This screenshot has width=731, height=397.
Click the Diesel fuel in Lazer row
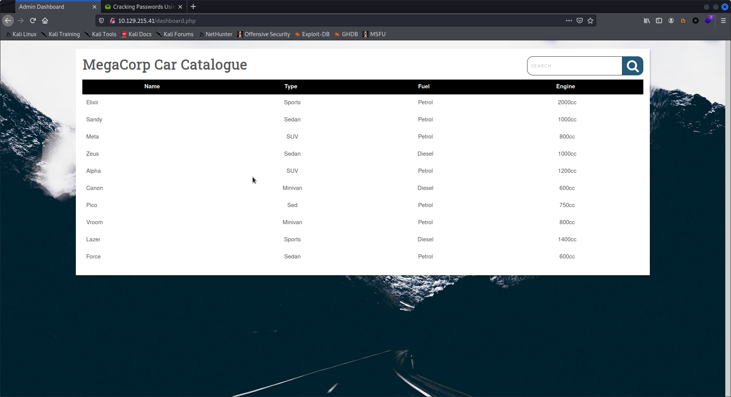click(x=425, y=239)
